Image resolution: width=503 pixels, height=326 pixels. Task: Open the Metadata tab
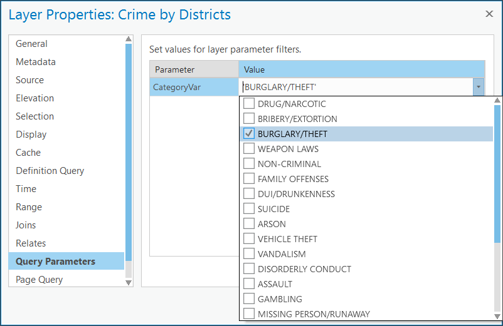(x=66, y=62)
